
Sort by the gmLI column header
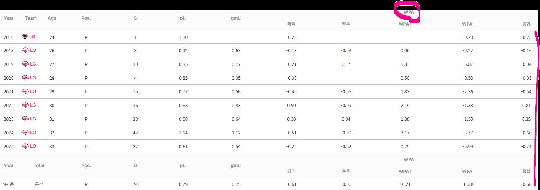point(237,18)
